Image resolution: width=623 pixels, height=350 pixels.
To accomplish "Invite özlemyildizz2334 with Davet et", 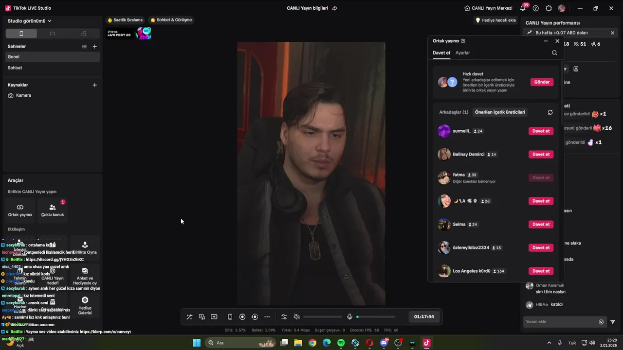I will coord(541,247).
